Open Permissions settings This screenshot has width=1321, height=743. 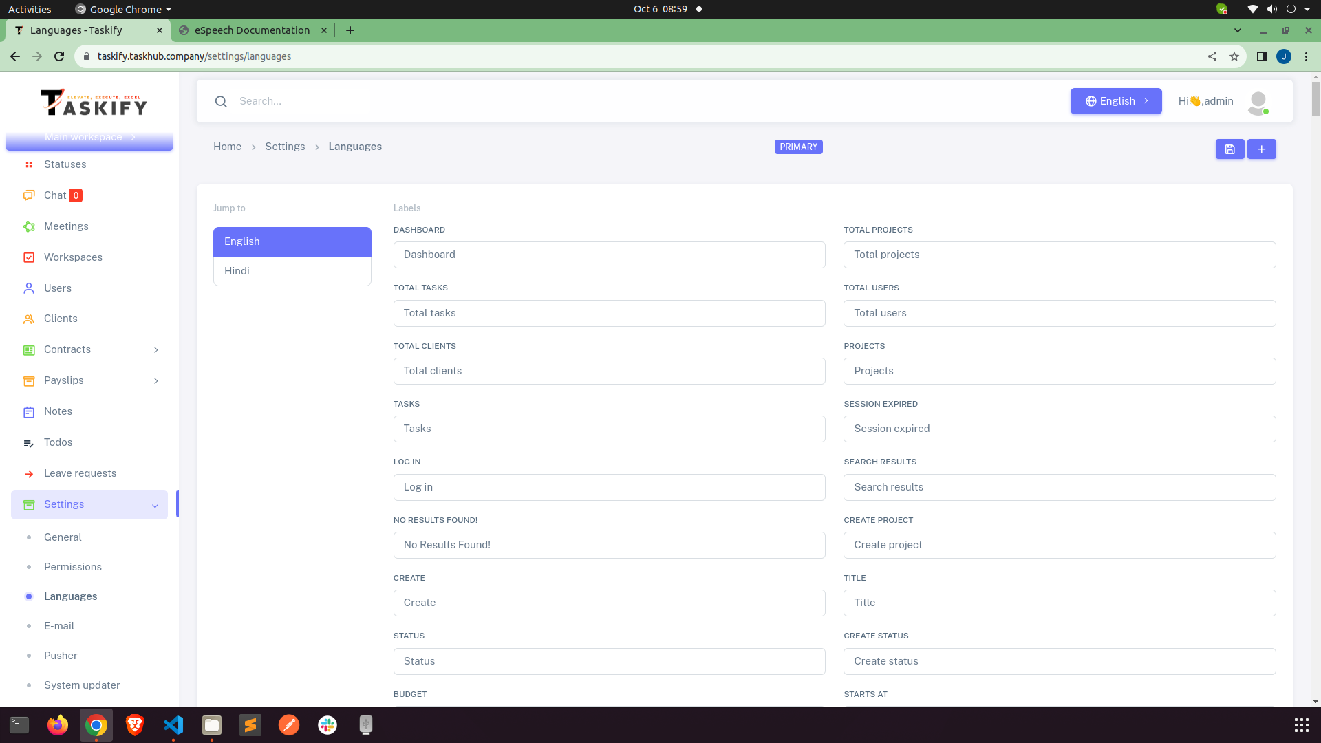coord(73,567)
